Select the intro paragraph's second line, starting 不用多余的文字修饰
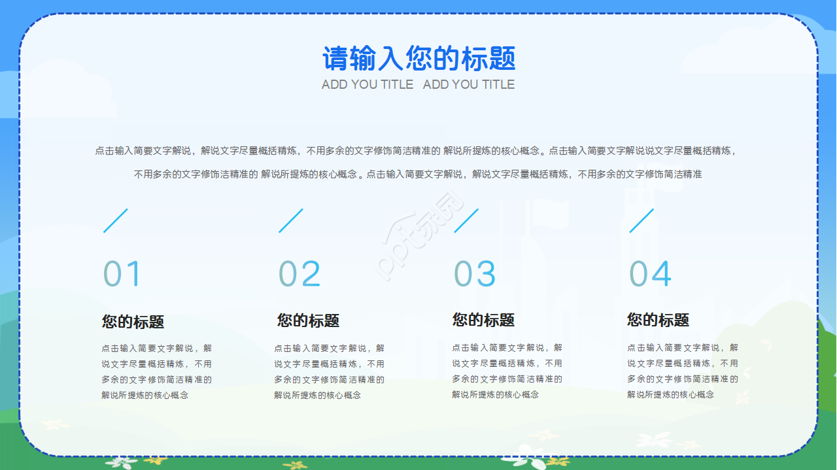 pyautogui.click(x=418, y=174)
